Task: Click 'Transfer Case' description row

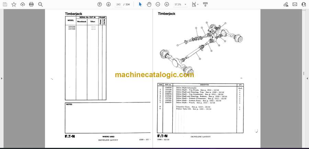Action: 194,107
